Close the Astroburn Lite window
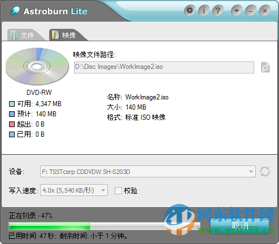Image resolution: width=279 pixels, height=244 pixels. 265,11
